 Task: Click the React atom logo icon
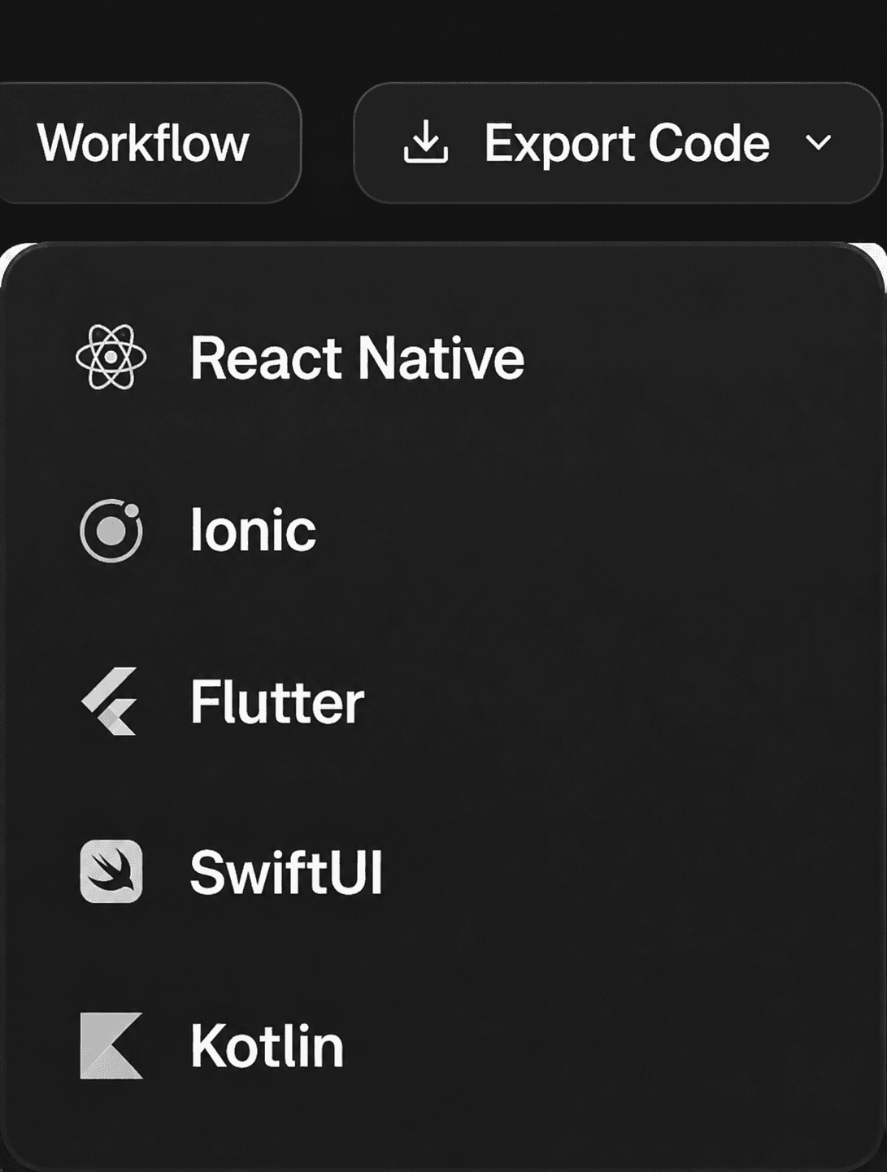[111, 357]
